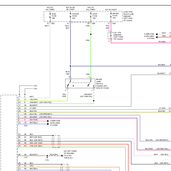This screenshot has width=171, height=171.
Task: Click the BLK/ORG row at pins 36/29
Action: point(28,155)
